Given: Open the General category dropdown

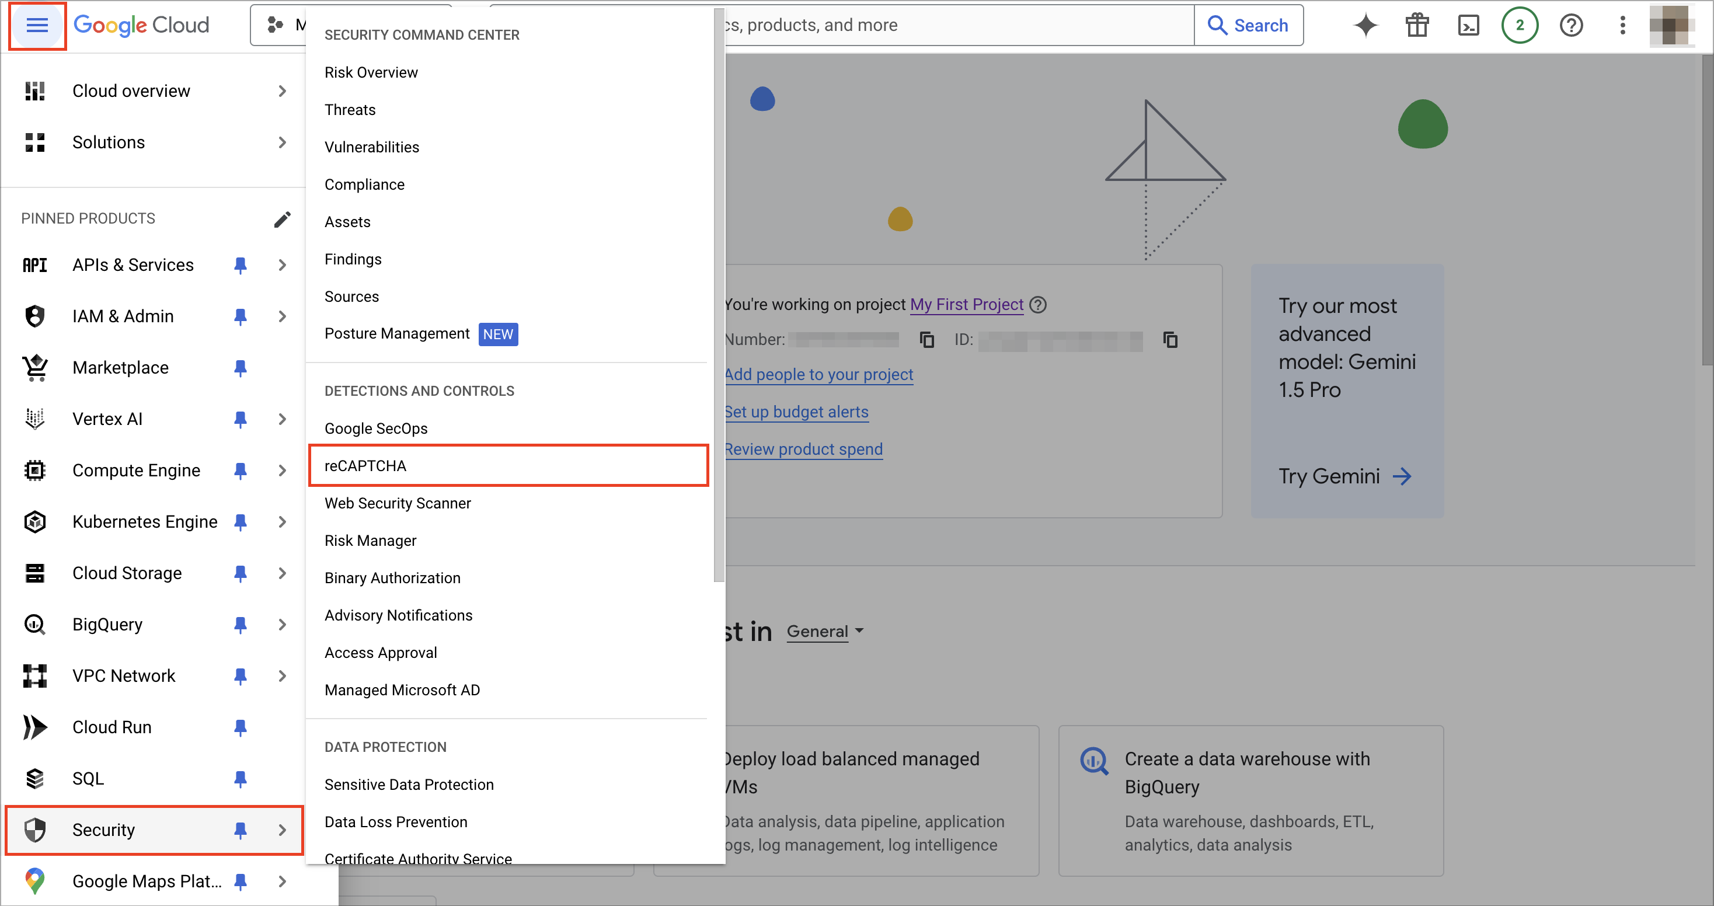Looking at the screenshot, I should pos(825,631).
